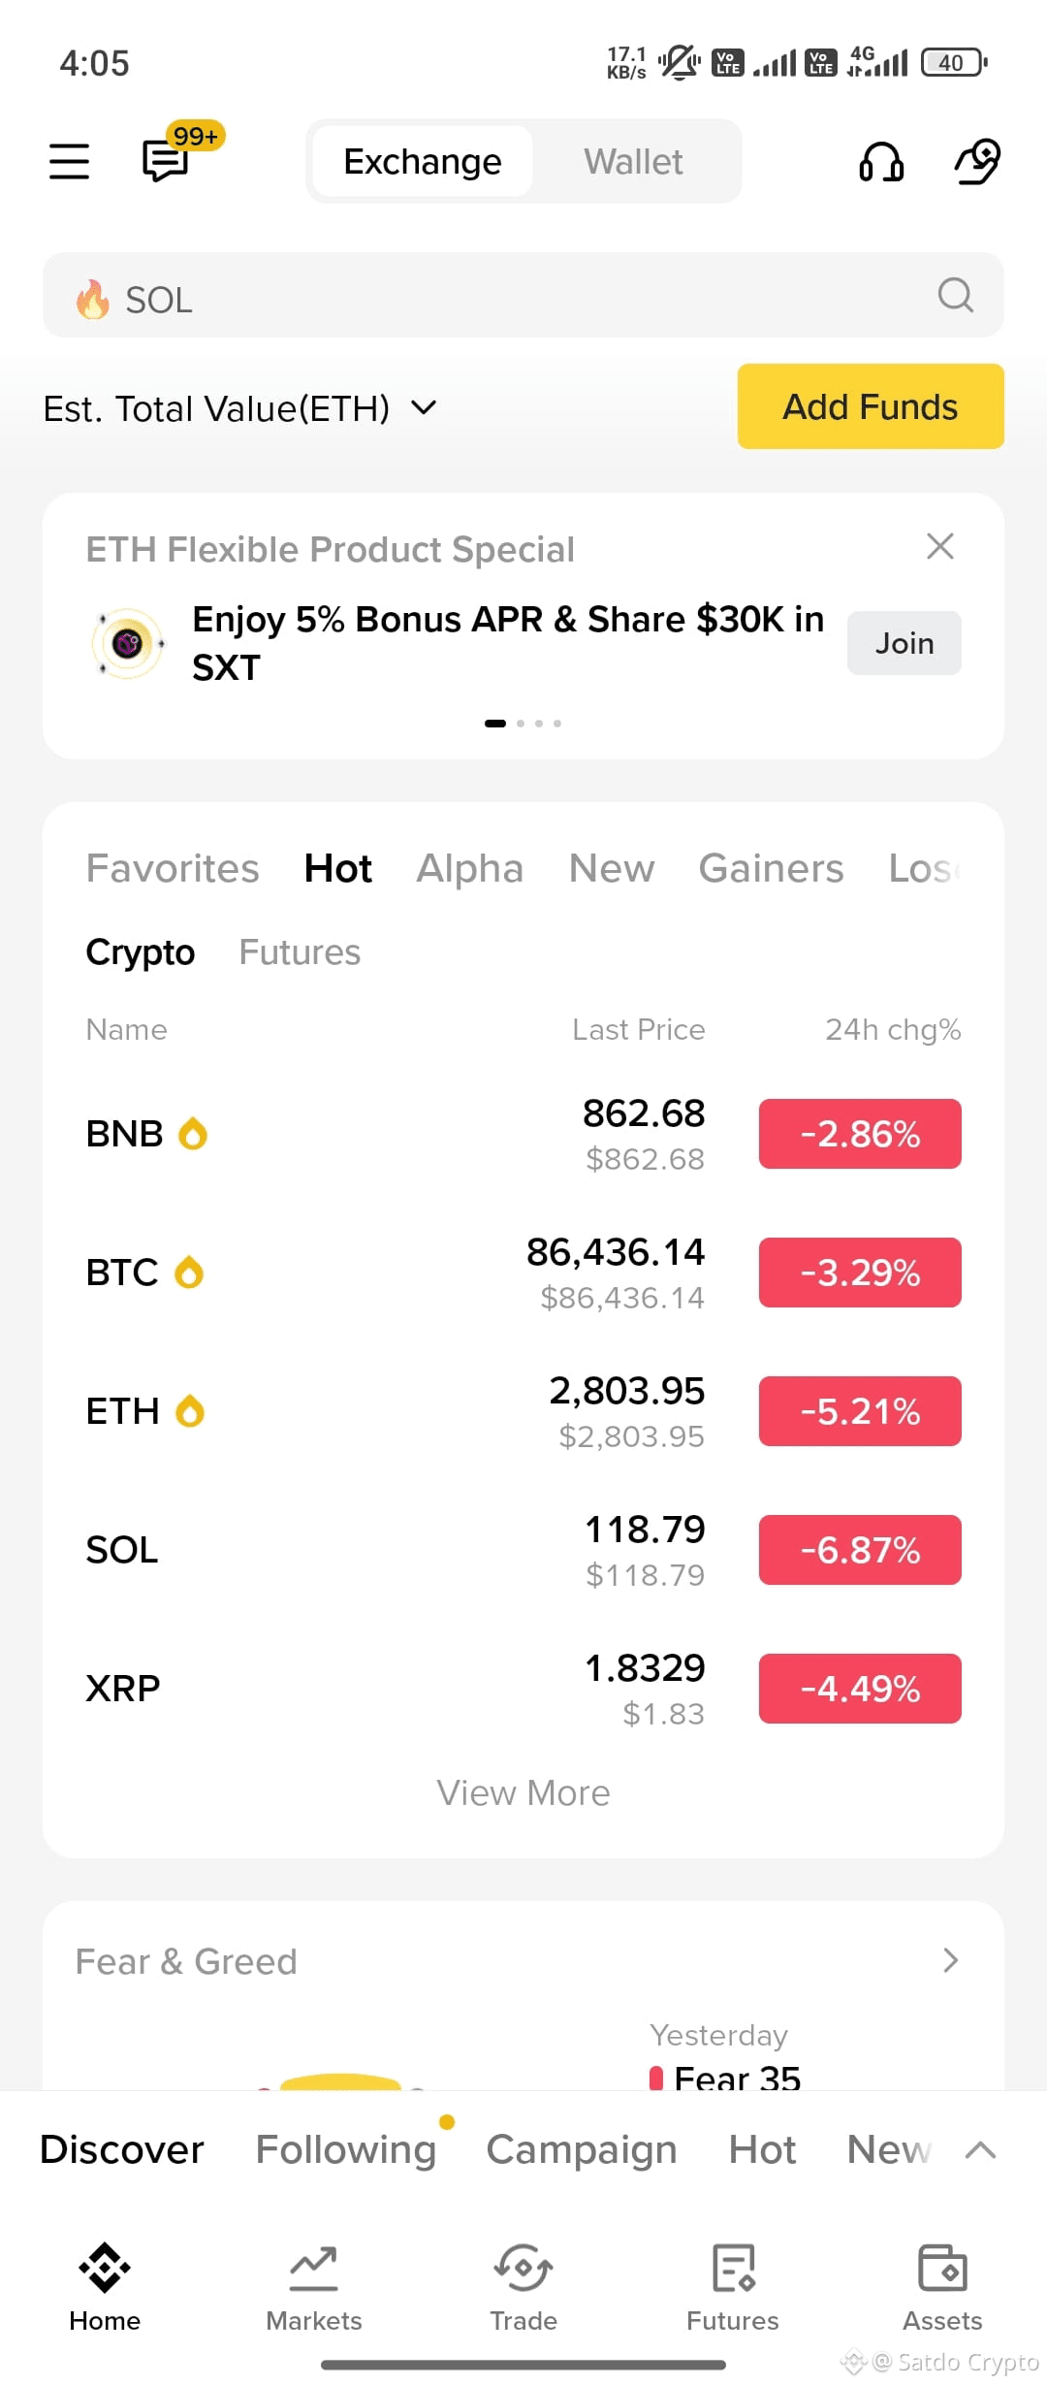
Task: Switch list to Futures sub-tab
Action: [x=300, y=952]
